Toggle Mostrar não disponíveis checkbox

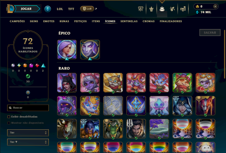[x=9, y=123]
